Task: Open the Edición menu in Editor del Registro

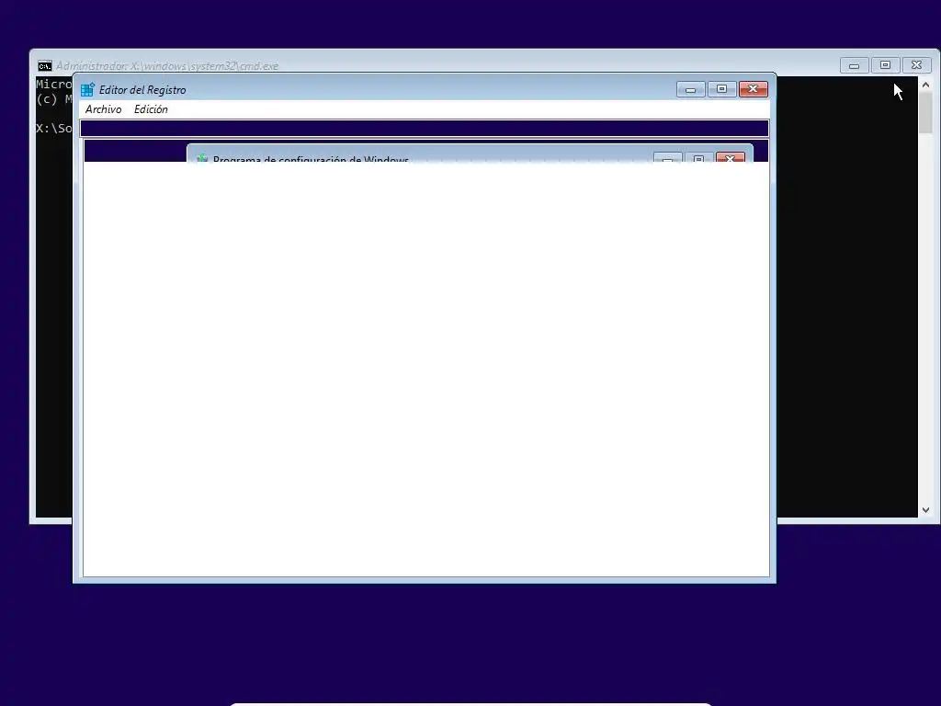Action: [151, 109]
